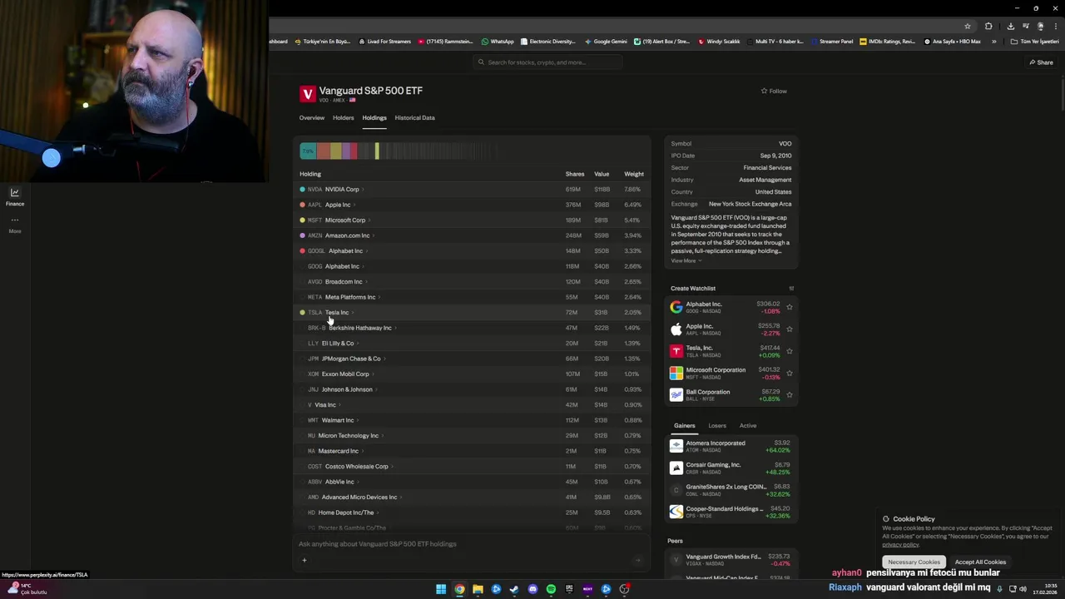Click the Alphabet Google logo in watchlist
1065x599 pixels.
tap(676, 307)
